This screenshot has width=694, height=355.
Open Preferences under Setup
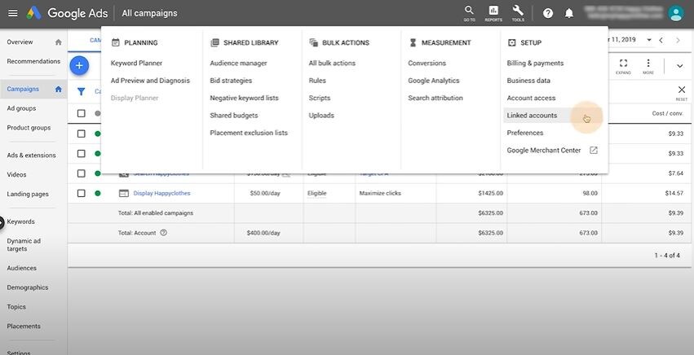[525, 133]
